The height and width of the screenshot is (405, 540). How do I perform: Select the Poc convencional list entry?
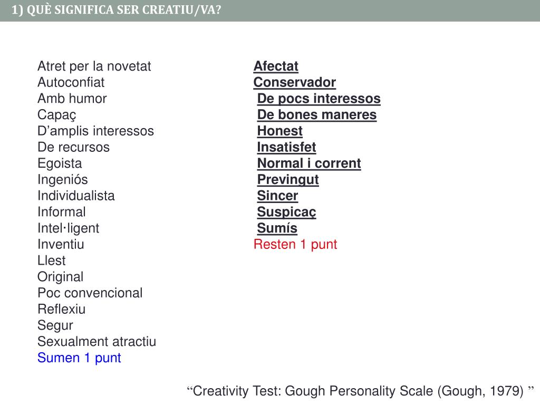[90, 293]
